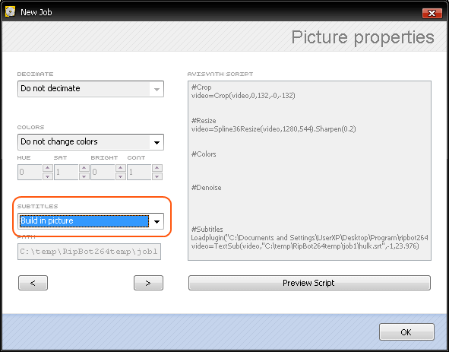Open the Decimate dropdown

(x=90, y=89)
